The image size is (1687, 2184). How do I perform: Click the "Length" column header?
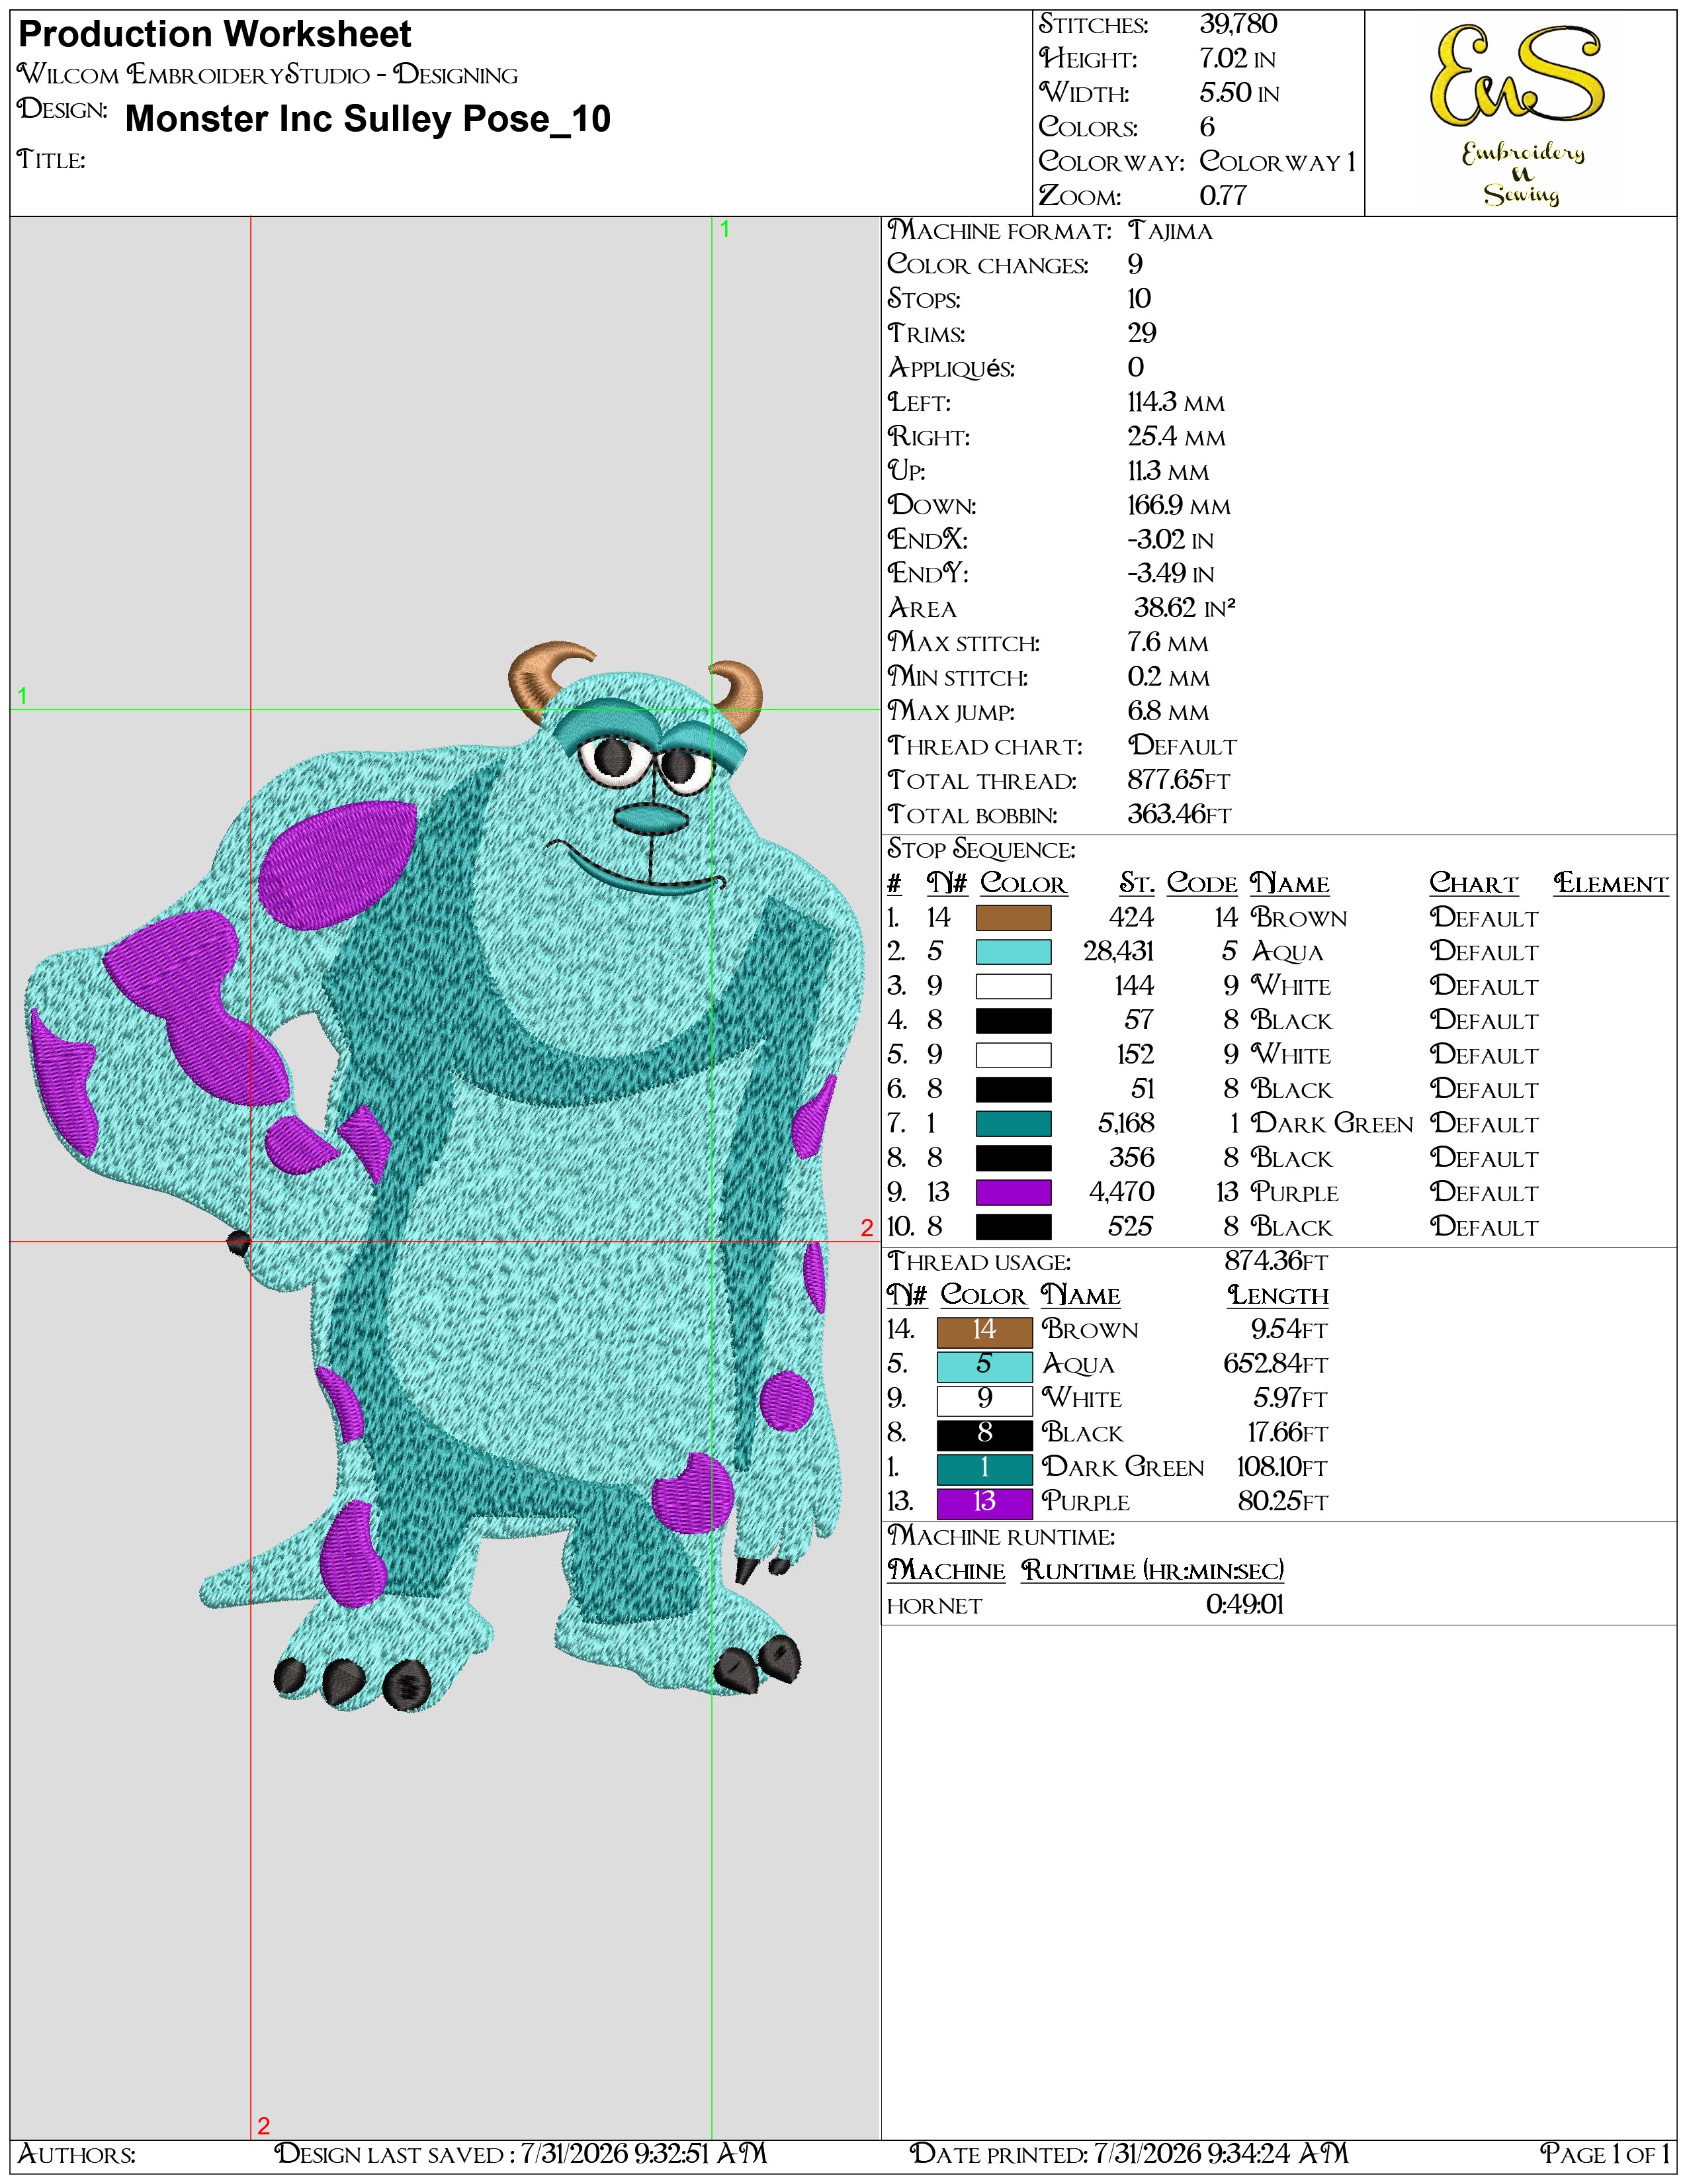pos(1278,1296)
